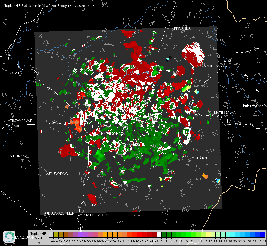
Task: Select the HAJDÚNÁNÁS town label
Action: pyautogui.click(x=18, y=156)
